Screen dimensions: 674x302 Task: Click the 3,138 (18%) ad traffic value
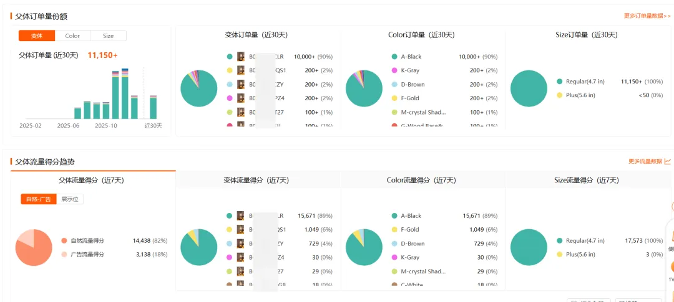[152, 255]
